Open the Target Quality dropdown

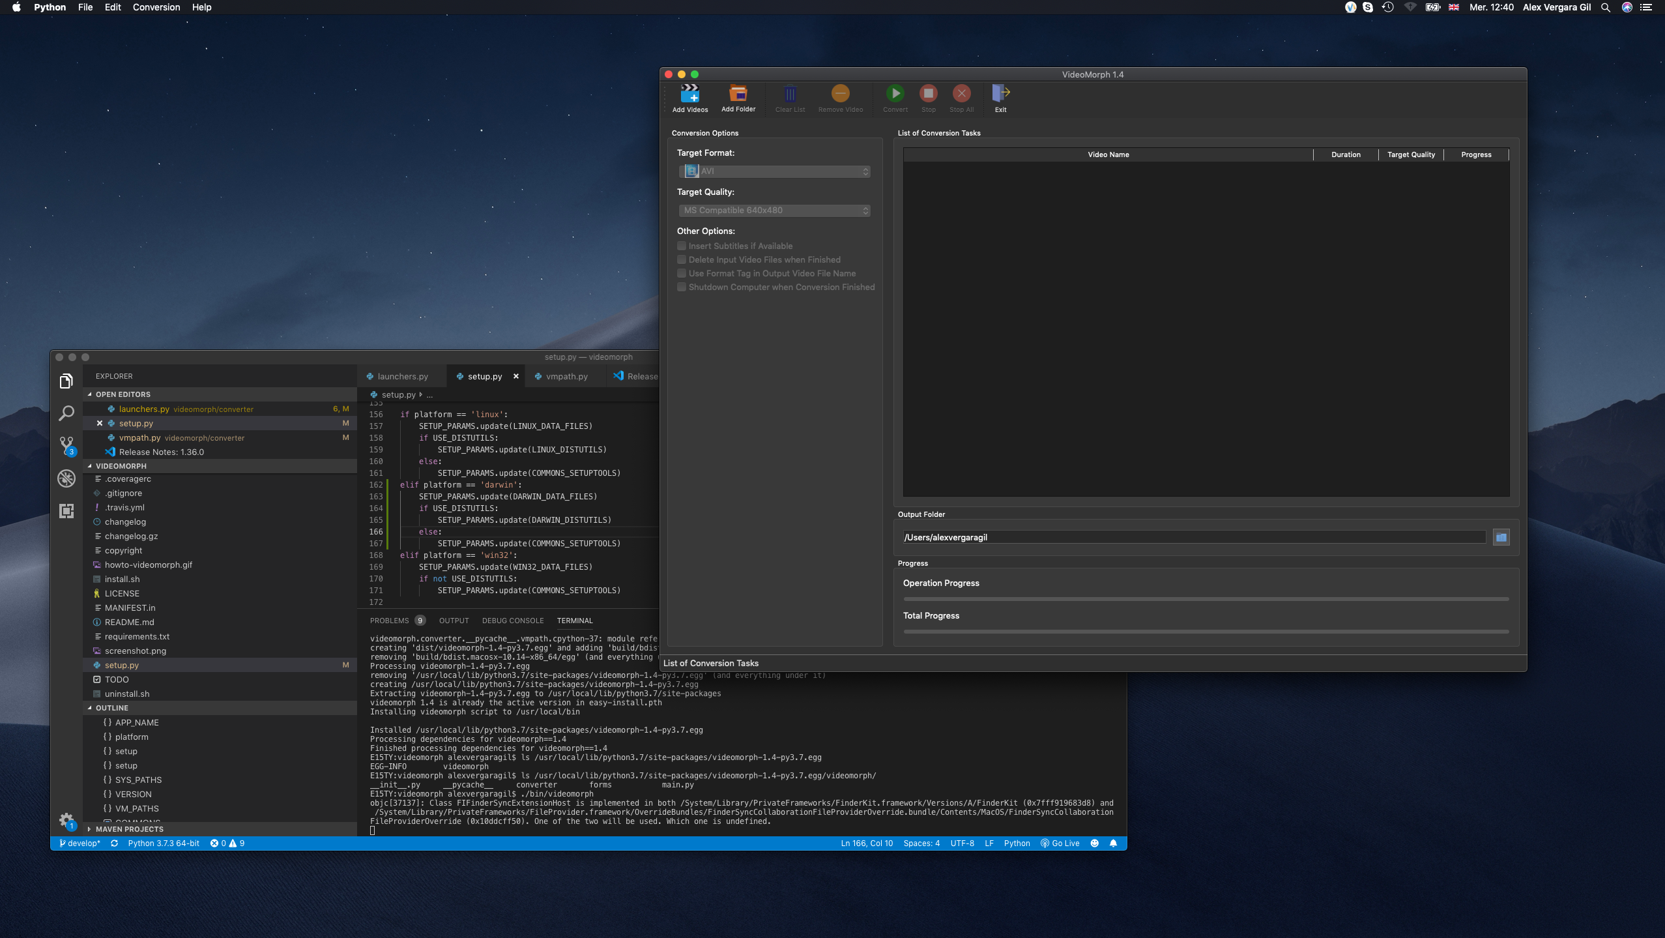tap(774, 211)
